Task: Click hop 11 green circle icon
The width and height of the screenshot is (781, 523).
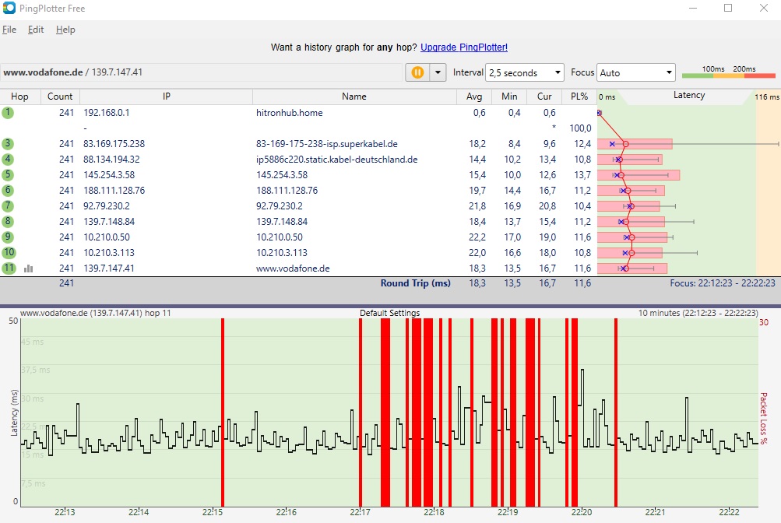Action: pyautogui.click(x=9, y=269)
